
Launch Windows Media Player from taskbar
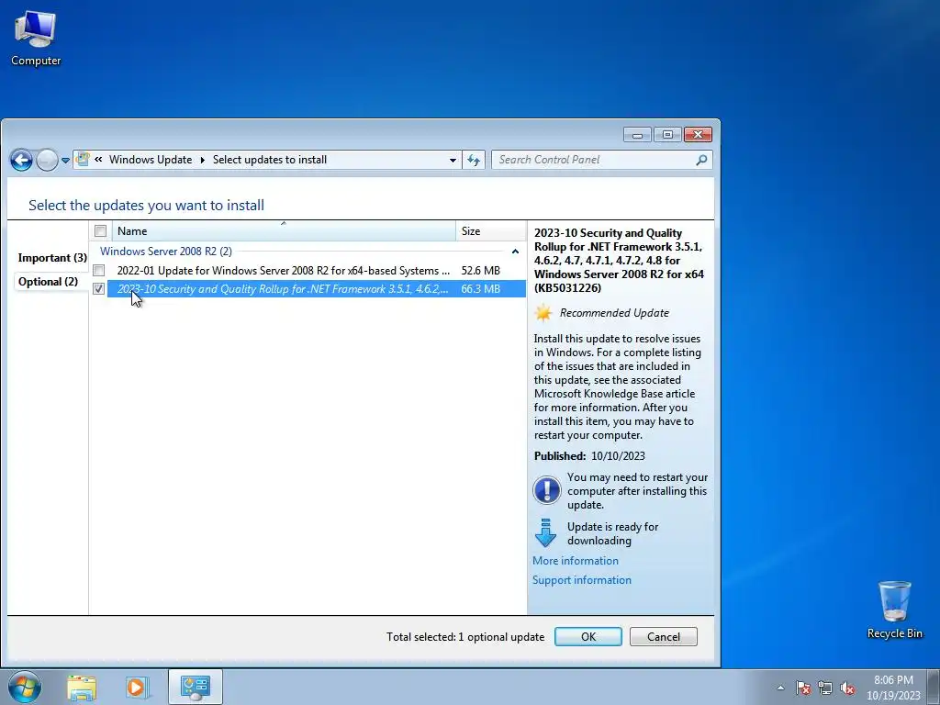(x=137, y=687)
